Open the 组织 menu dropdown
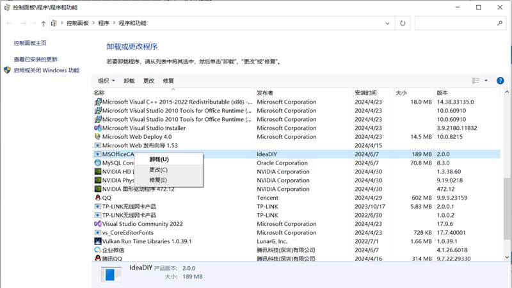This screenshot has height=288, width=512. [x=106, y=81]
